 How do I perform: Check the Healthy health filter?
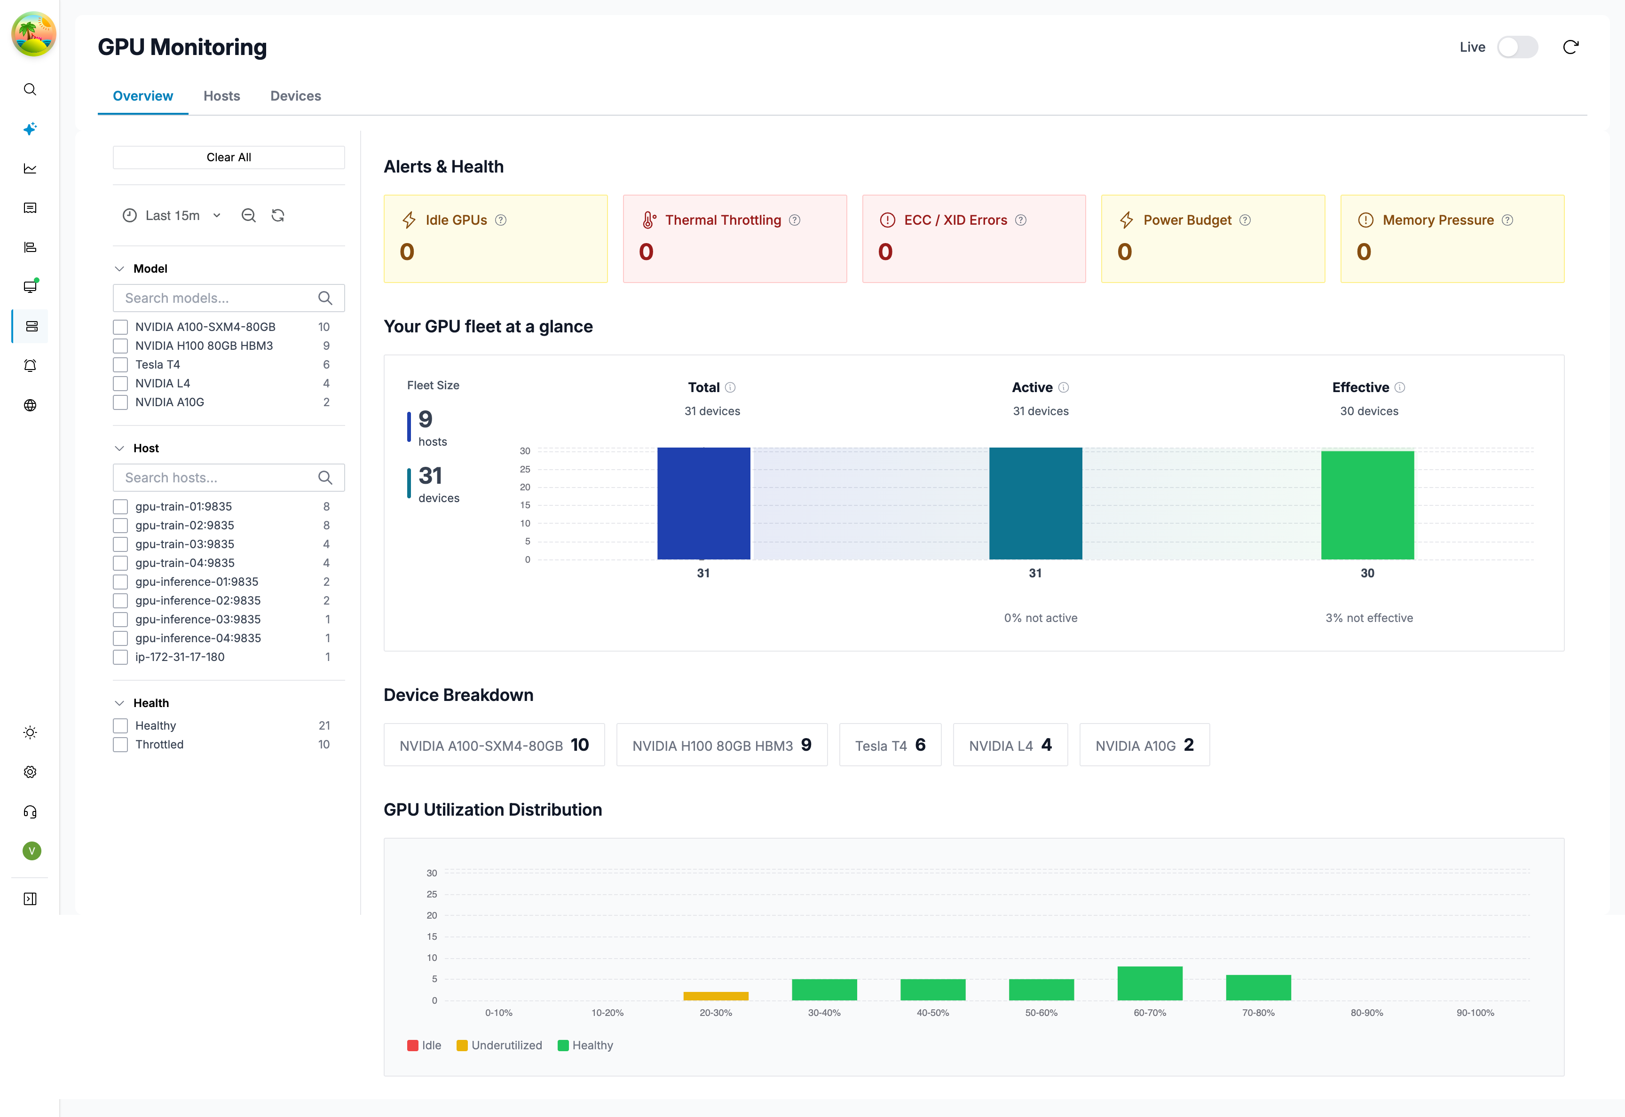(x=120, y=726)
